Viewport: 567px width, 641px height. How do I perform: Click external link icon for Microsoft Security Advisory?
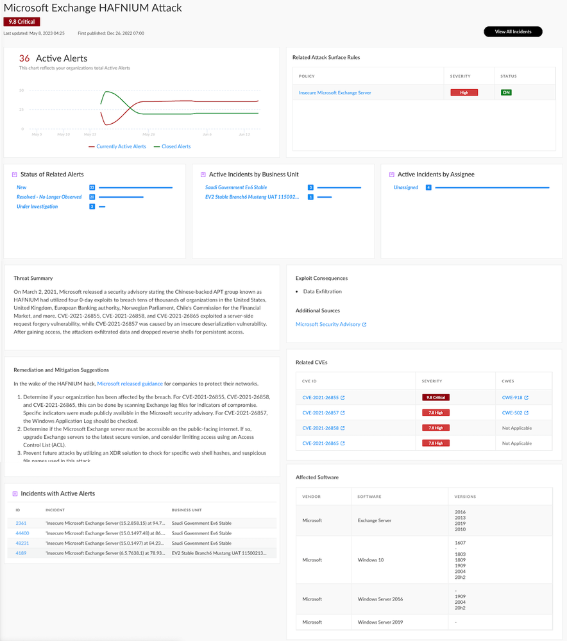pyautogui.click(x=364, y=325)
